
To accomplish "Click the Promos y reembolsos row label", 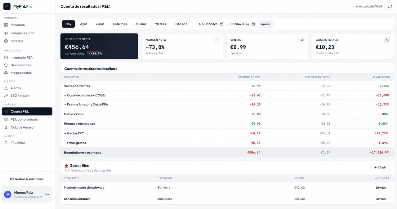I will coord(80,124).
